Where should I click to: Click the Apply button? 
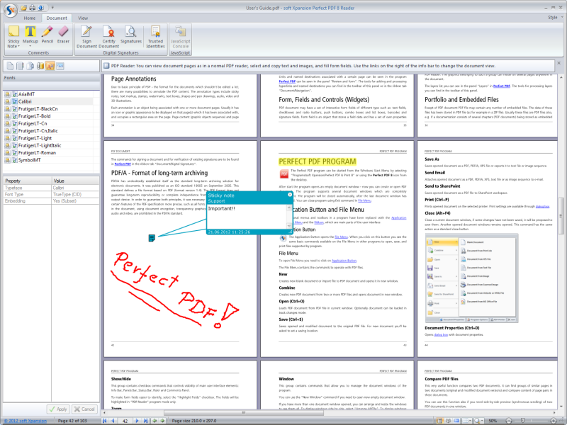(58, 409)
